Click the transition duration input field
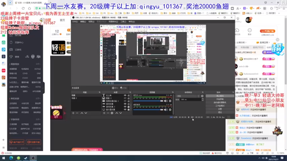Screen dimensions: 287x161 [191, 99]
